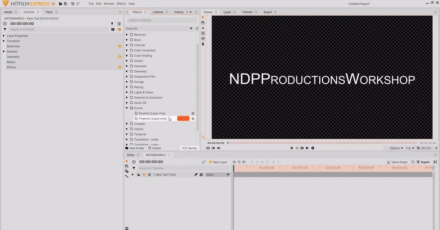440x230 pixels.
Task: Favorite the Projector effect with its star
Action: tap(193, 119)
